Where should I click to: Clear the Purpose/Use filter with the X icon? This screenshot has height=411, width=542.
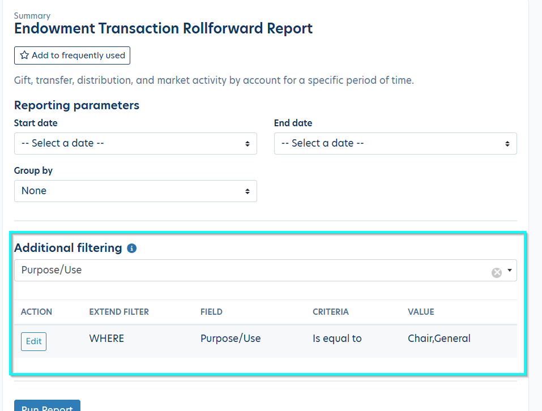pos(497,273)
